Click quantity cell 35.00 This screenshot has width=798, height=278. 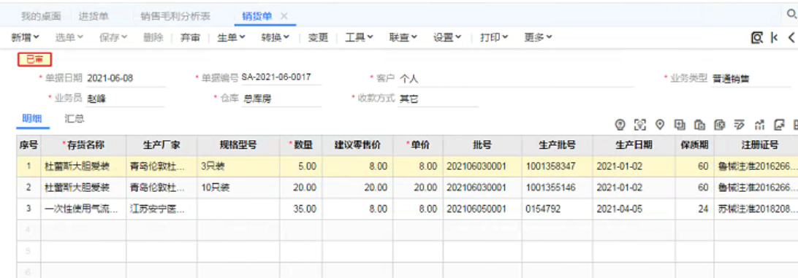[x=301, y=209]
